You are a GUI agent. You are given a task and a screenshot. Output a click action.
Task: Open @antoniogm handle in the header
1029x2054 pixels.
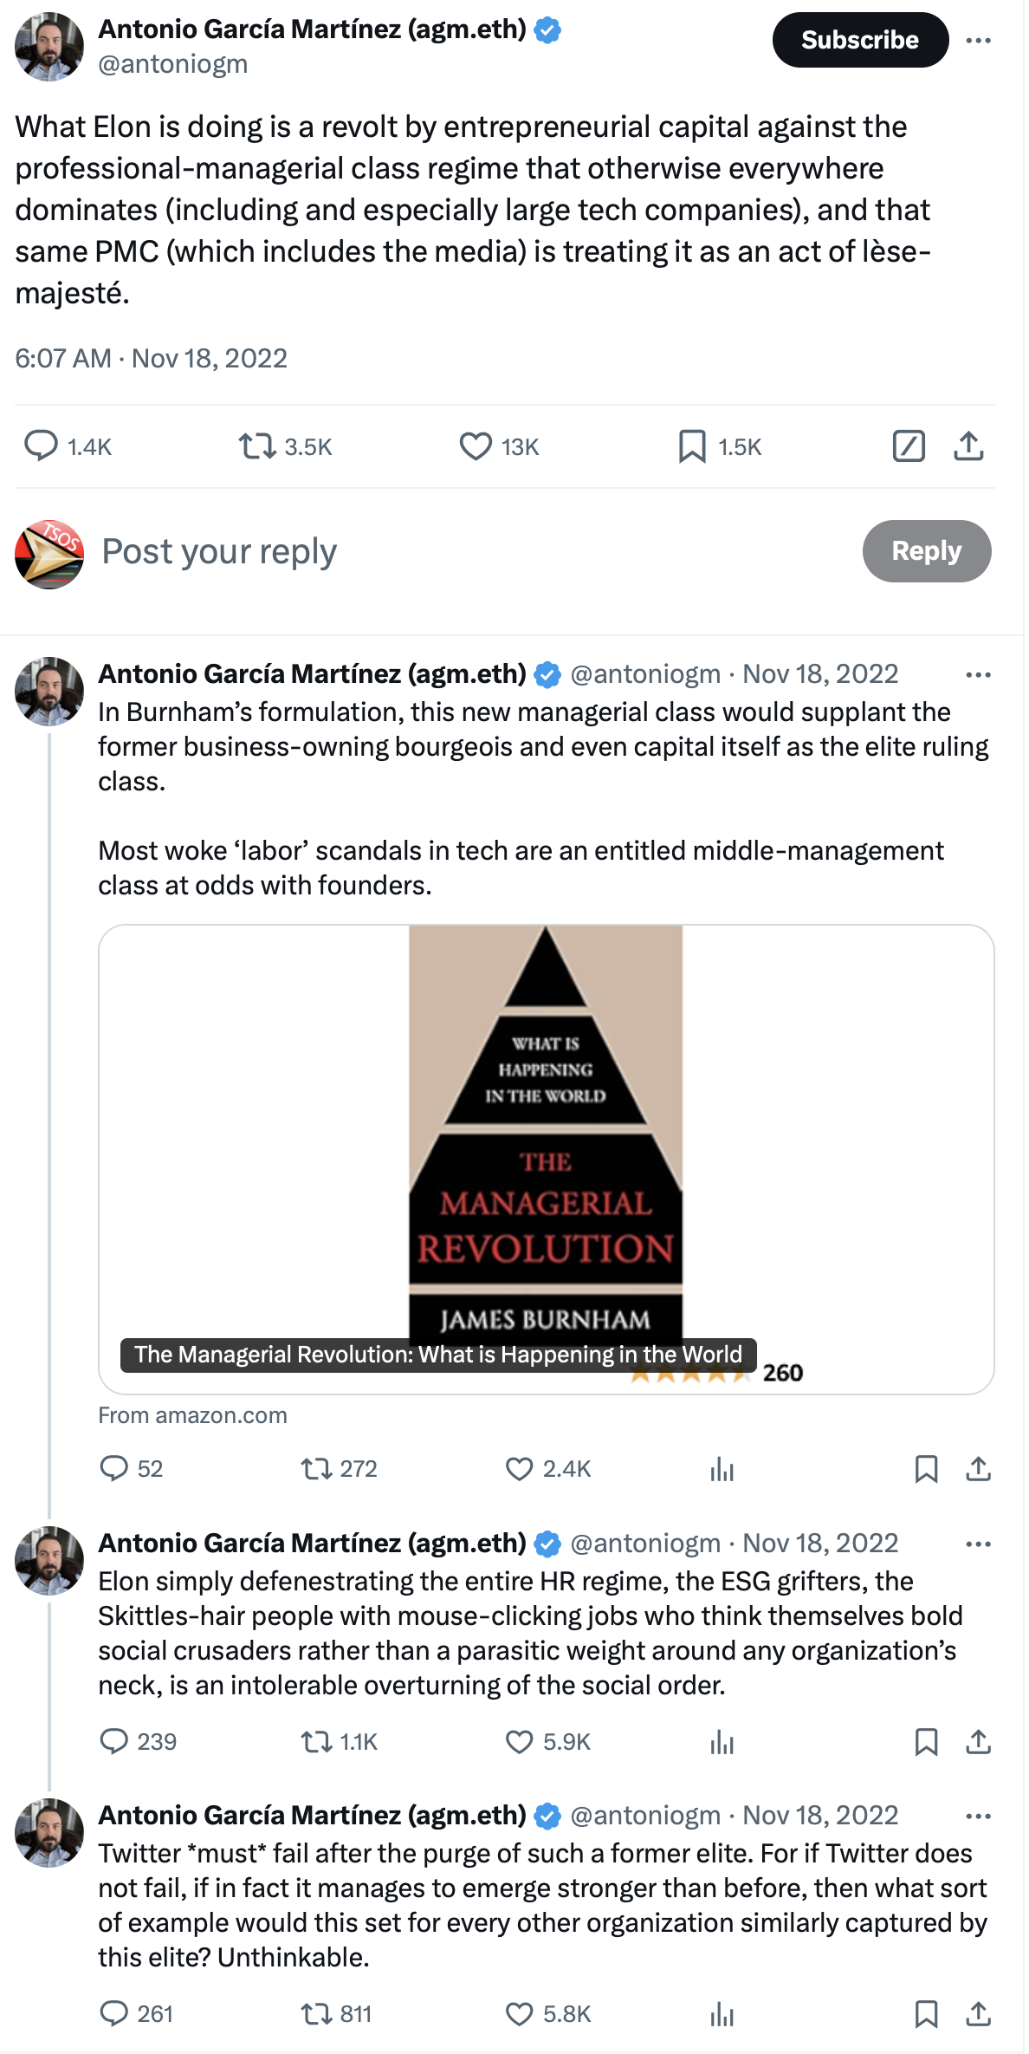tap(173, 64)
